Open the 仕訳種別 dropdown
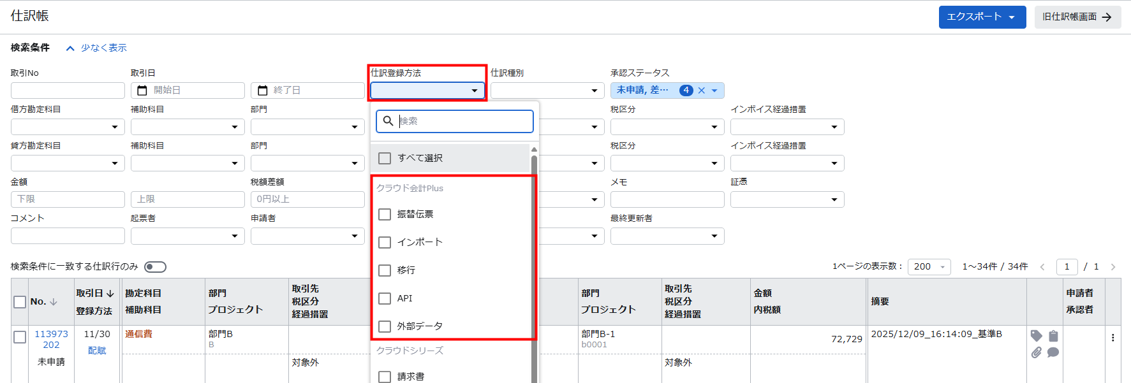This screenshot has width=1131, height=383. click(547, 90)
